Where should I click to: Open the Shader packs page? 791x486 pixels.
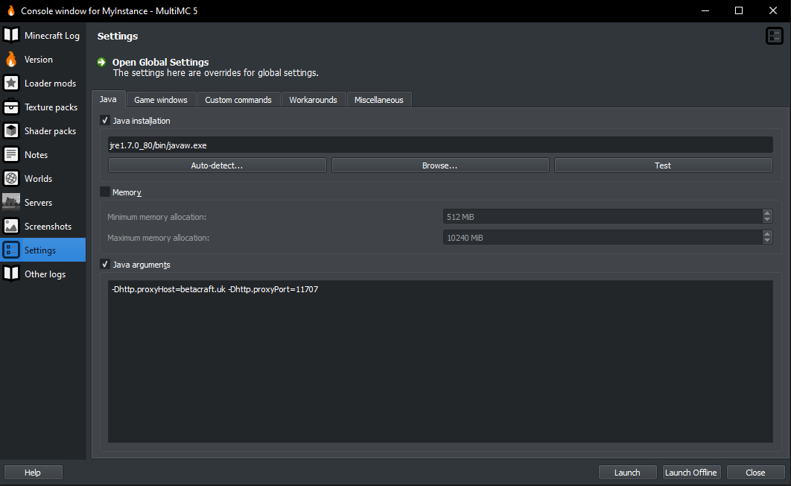[43, 130]
